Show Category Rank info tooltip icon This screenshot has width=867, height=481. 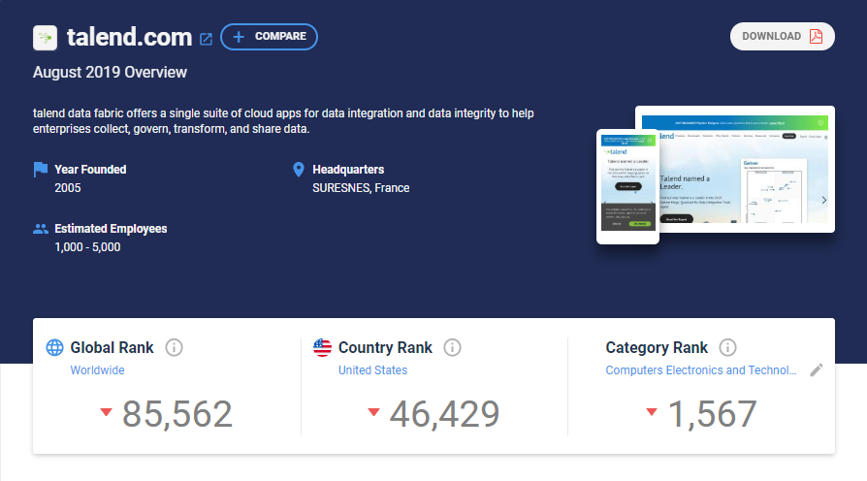(x=727, y=347)
